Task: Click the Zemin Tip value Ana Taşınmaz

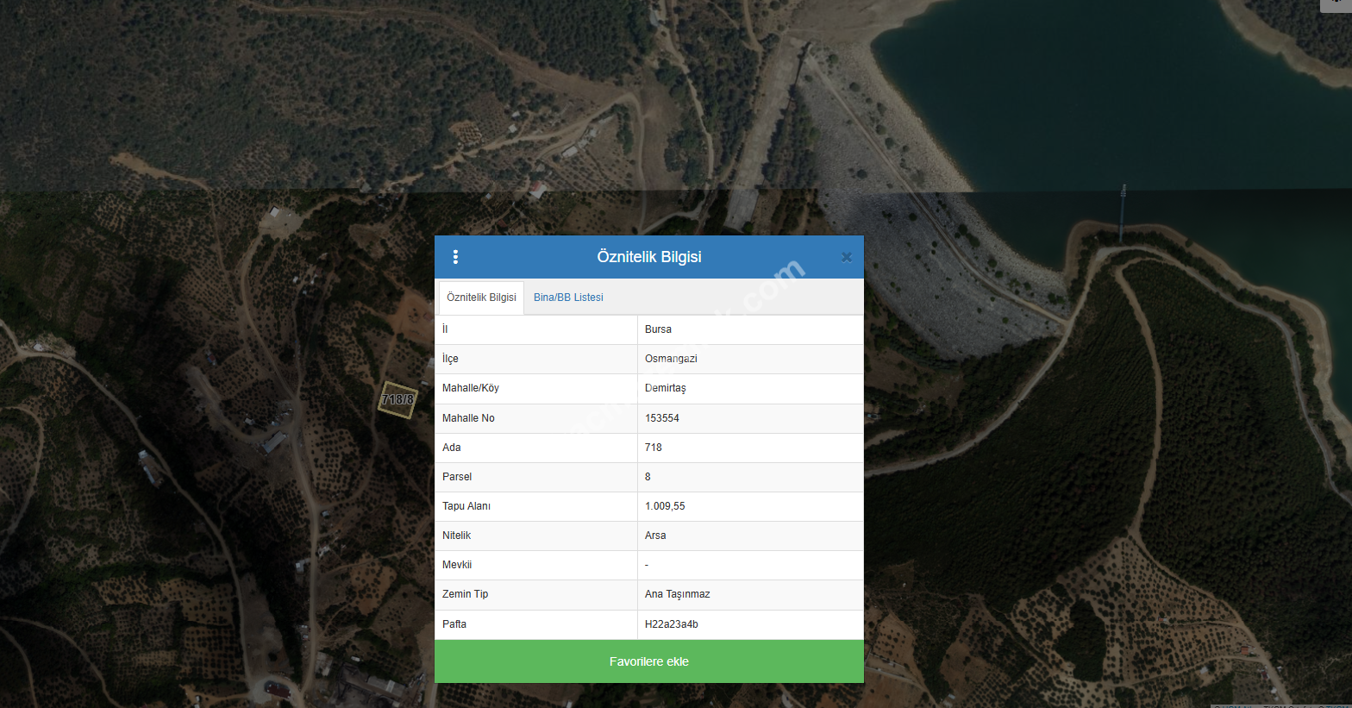Action: [x=677, y=594]
